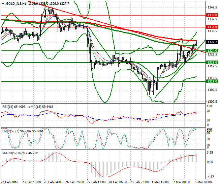Click the RSI scale value 70

click(208, 111)
